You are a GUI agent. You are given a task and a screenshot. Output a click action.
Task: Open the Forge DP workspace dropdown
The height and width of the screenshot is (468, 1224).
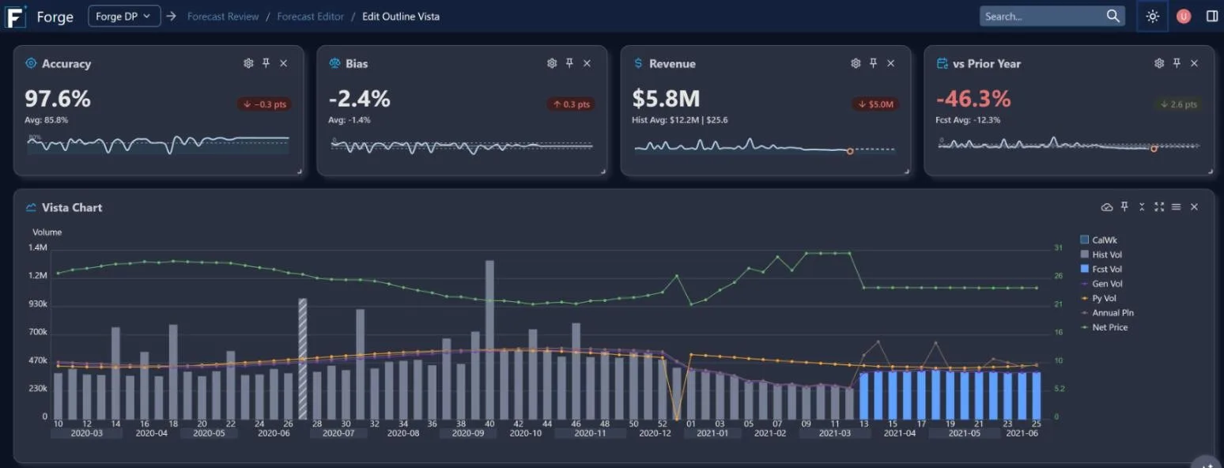click(124, 16)
